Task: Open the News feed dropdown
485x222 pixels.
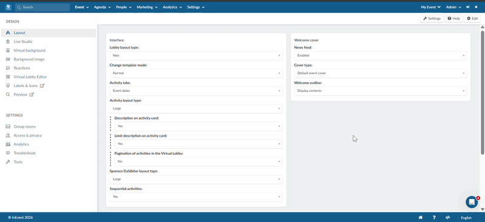Action: point(381,56)
